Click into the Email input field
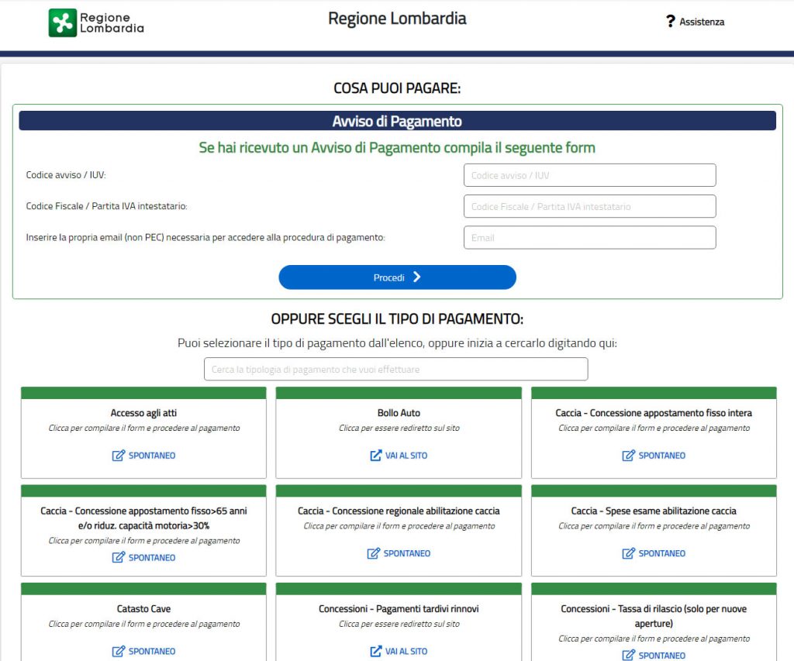Viewport: 794px width, 661px height. (589, 237)
